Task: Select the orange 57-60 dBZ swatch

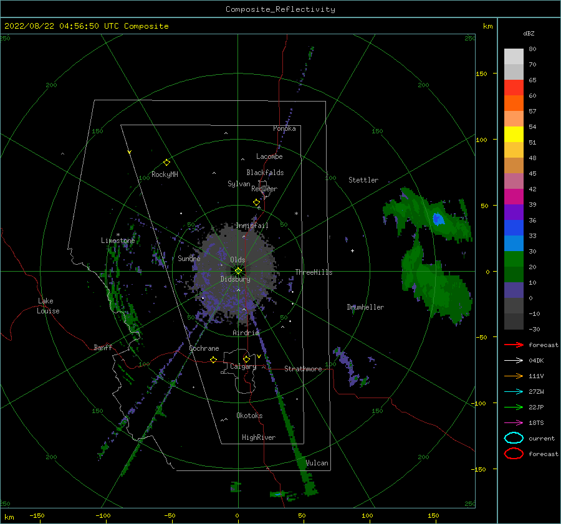Action: tap(514, 103)
